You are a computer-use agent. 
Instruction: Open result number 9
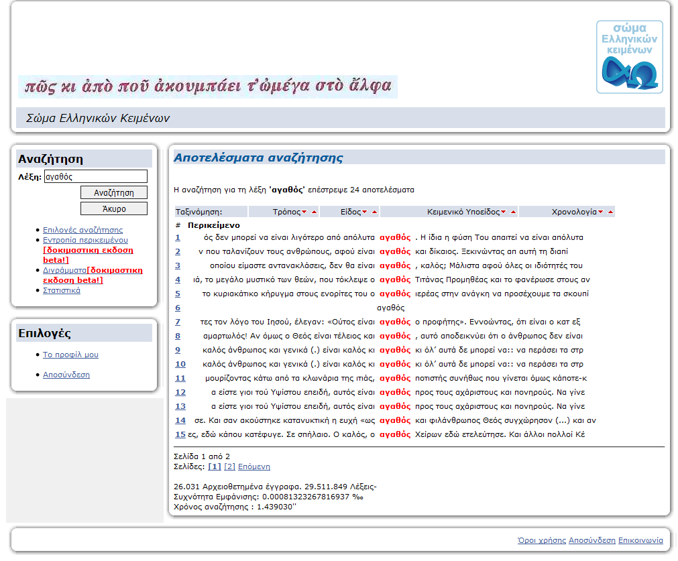(178, 350)
